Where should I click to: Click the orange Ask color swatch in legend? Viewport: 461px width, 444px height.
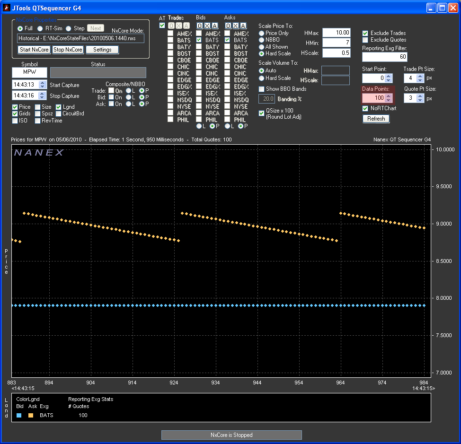31,416
